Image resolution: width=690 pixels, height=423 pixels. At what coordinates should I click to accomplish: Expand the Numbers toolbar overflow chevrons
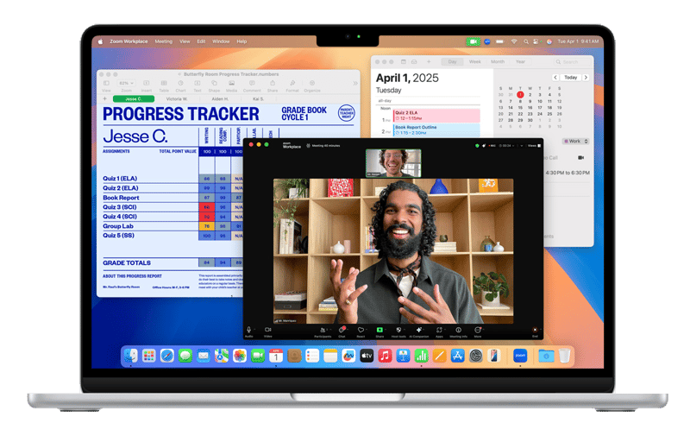(x=355, y=83)
